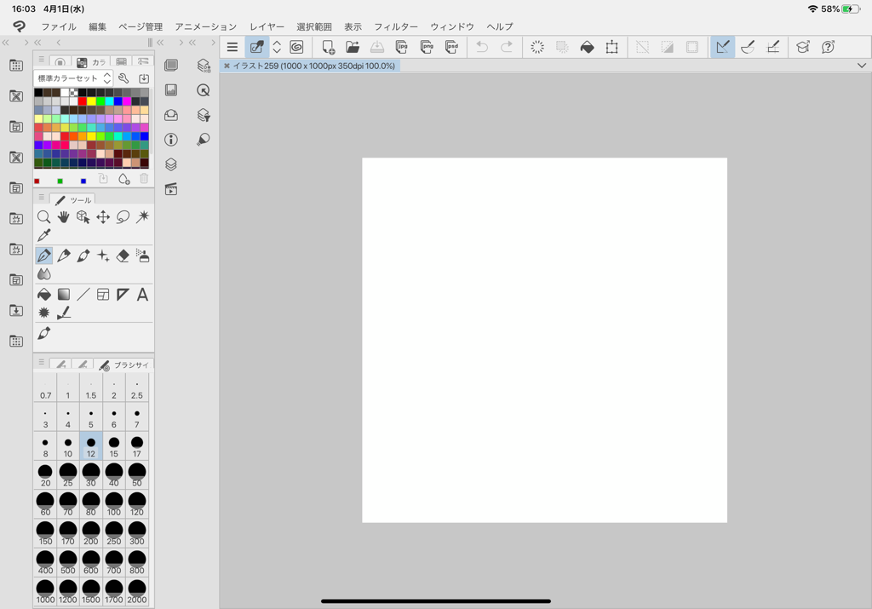Viewport: 872px width, 609px height.
Task: Open the Help question icon
Action: coord(828,48)
